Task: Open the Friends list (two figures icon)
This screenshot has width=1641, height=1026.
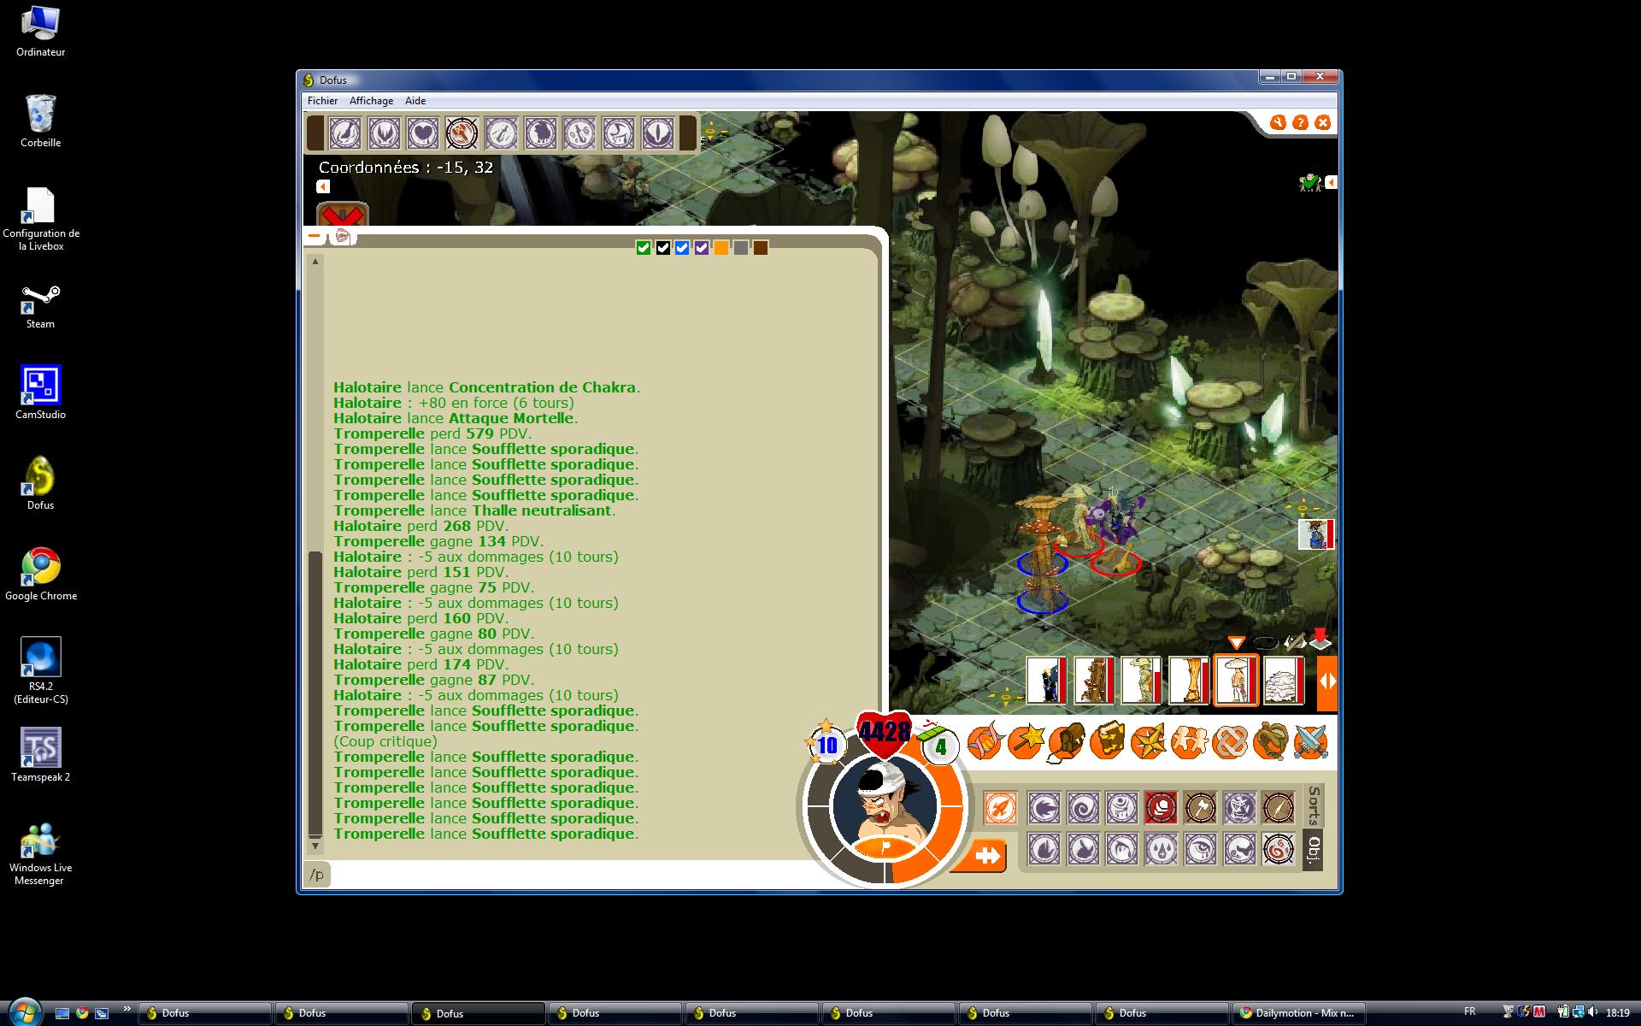Action: coord(1188,741)
